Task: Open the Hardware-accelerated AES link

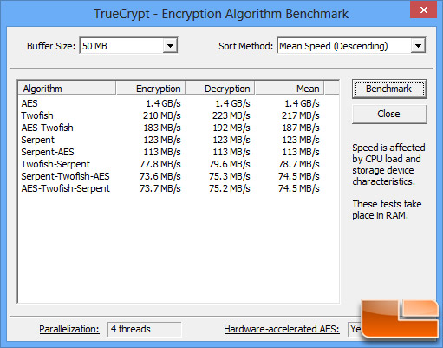Action: 282,329
